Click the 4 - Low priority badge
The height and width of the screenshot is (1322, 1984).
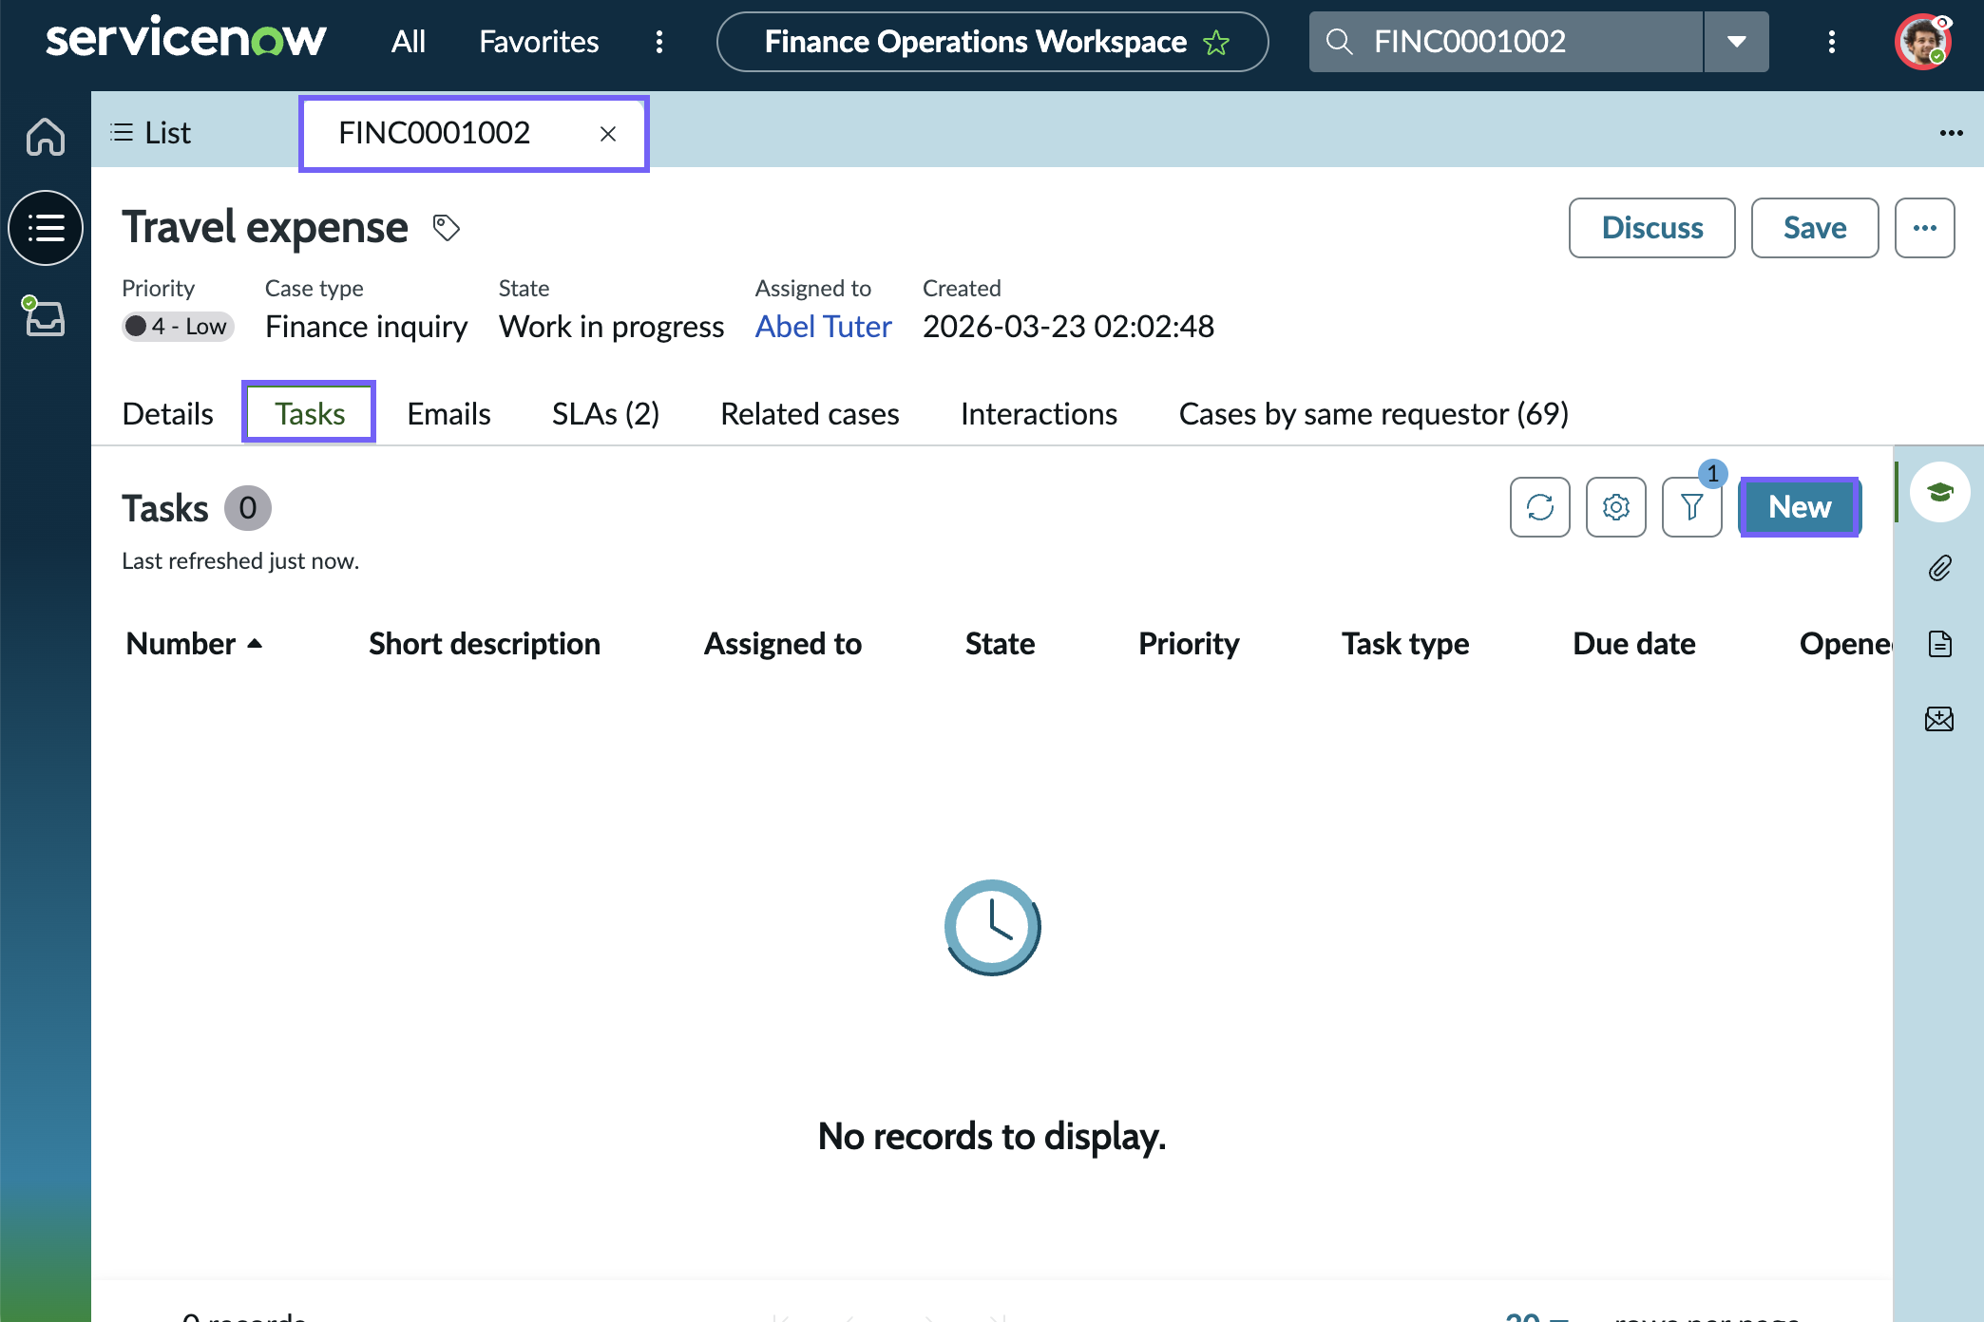coord(178,327)
